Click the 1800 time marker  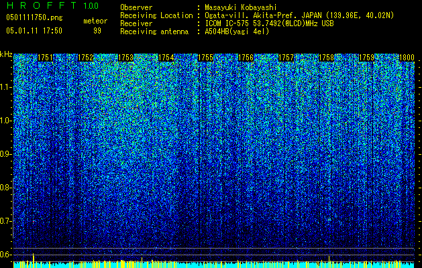(x=407, y=58)
